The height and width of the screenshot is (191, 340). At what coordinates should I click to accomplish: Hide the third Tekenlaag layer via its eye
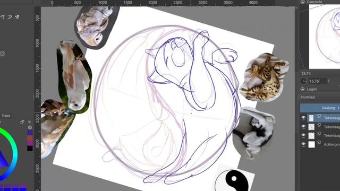click(303, 135)
